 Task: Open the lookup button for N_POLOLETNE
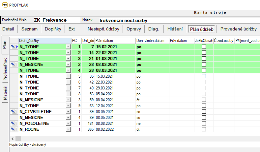(68, 123)
